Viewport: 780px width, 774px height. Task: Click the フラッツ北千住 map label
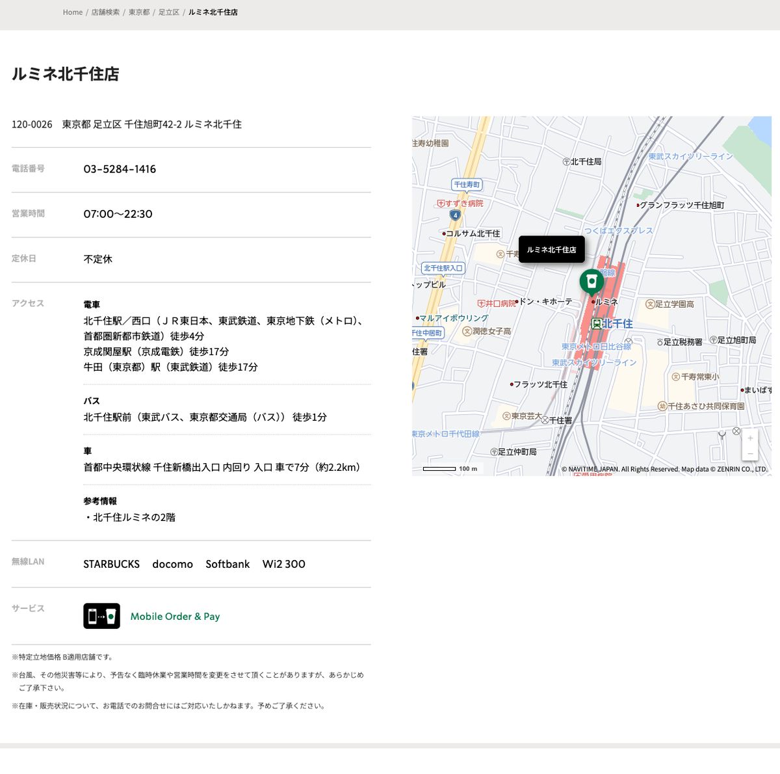(x=539, y=384)
